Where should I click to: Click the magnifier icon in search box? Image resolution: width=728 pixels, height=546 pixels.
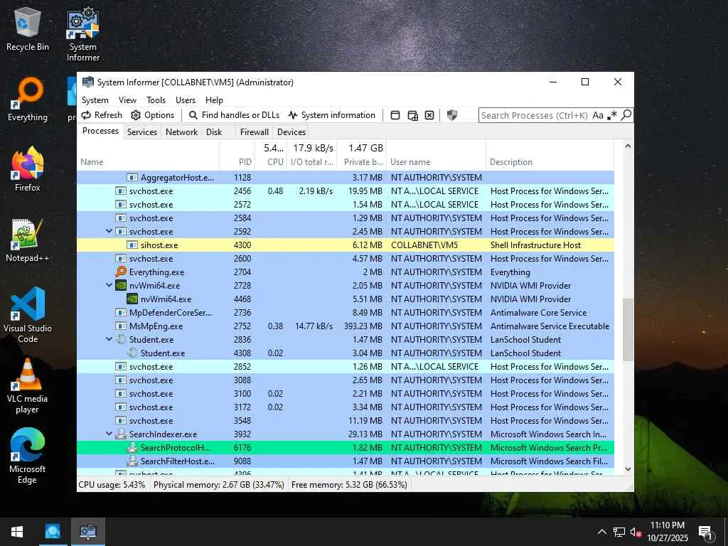click(626, 114)
